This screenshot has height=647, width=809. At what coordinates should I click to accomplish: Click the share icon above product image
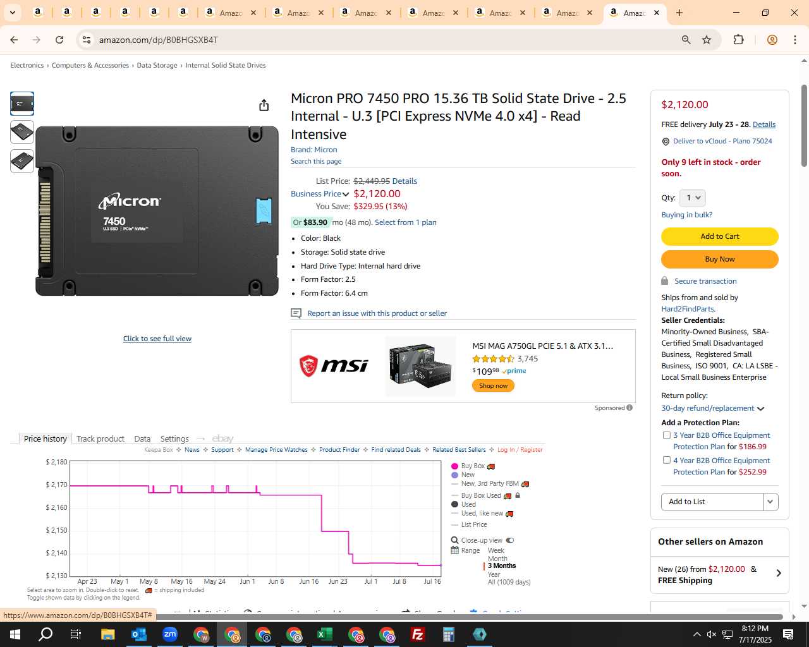click(264, 105)
